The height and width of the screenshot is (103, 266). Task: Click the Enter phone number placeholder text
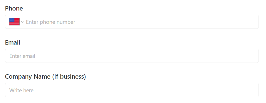(50, 22)
